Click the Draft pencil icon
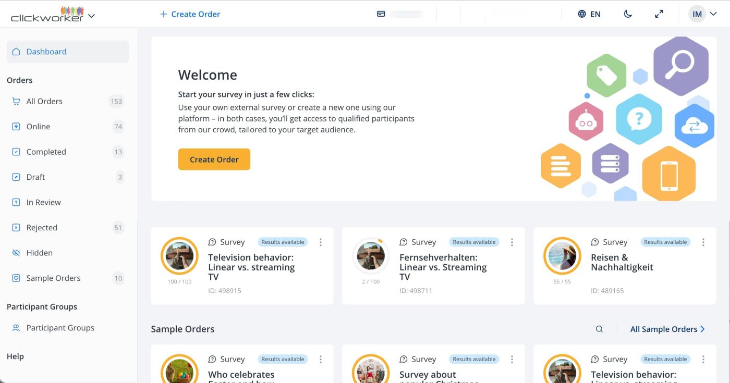730x383 pixels. 16,177
